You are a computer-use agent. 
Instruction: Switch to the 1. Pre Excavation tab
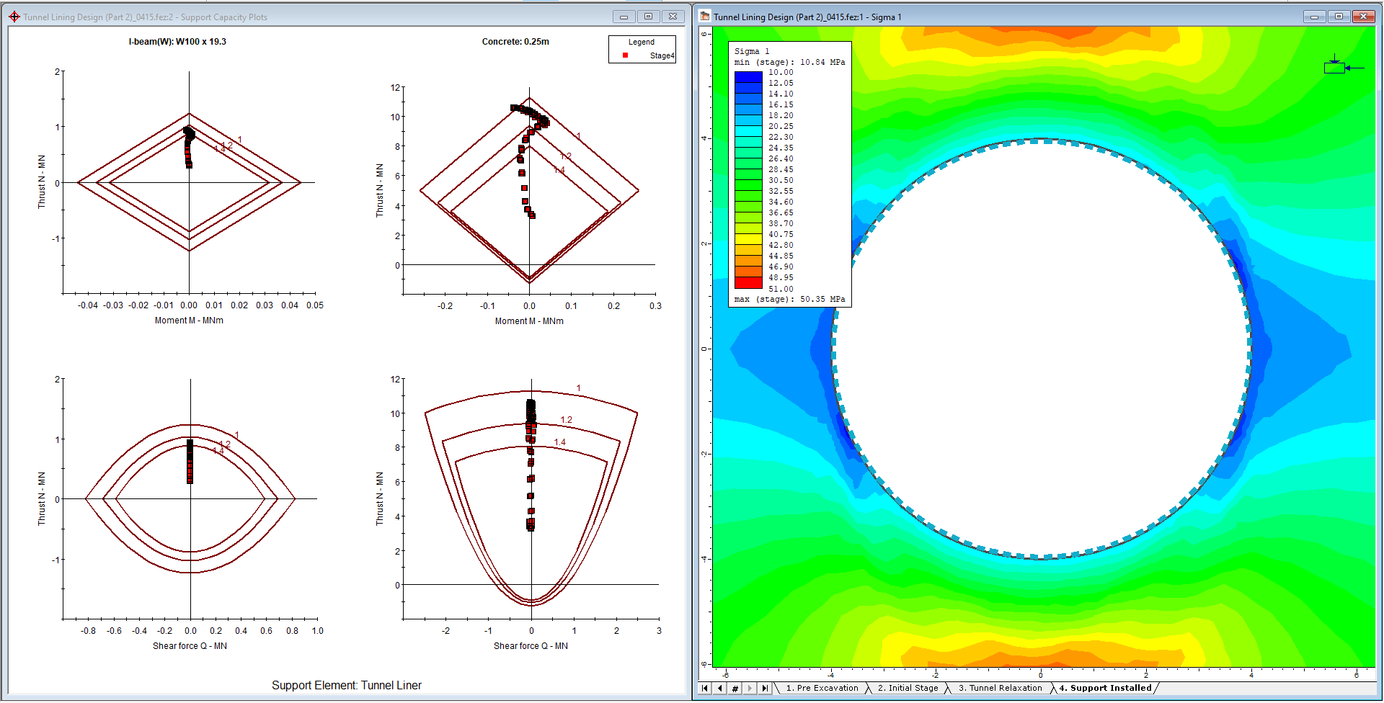click(822, 689)
